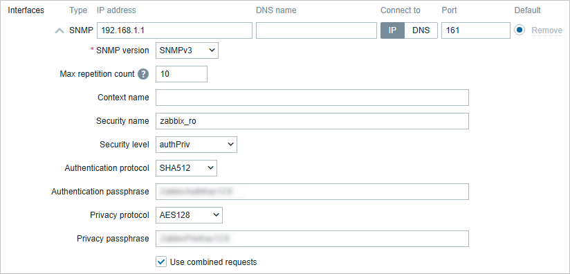This screenshot has height=274, width=570.
Task: Select the Default interface radio button
Action: point(520,30)
